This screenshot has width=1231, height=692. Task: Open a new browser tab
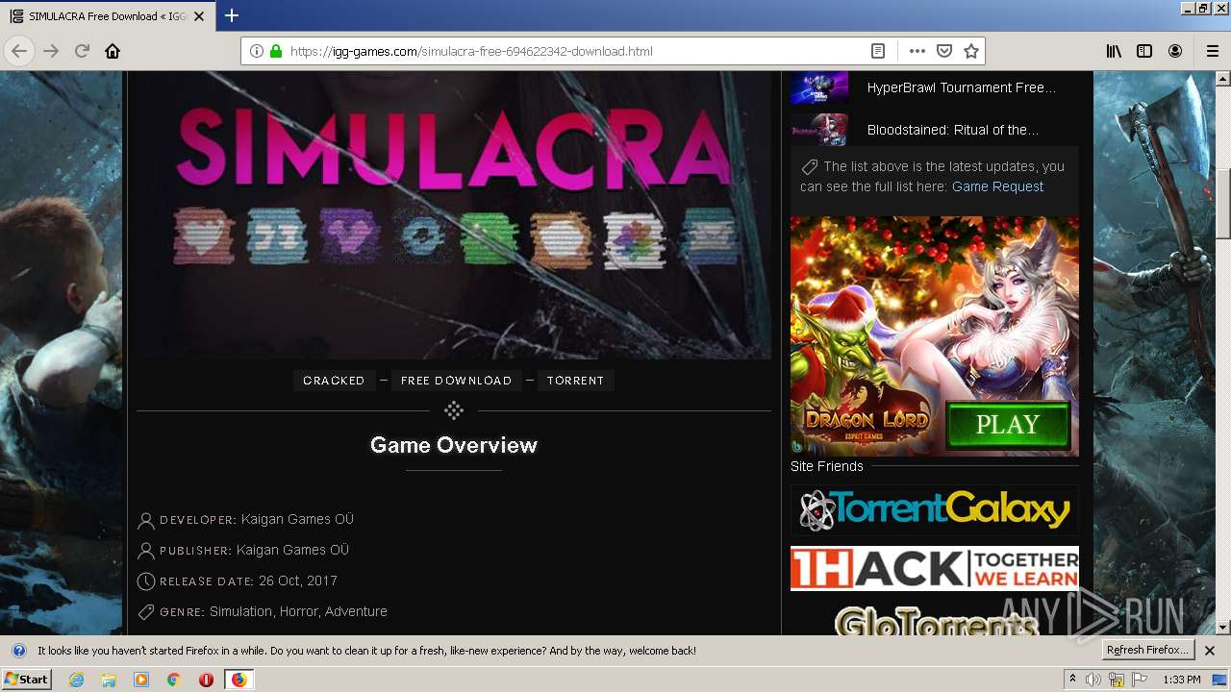pos(232,15)
